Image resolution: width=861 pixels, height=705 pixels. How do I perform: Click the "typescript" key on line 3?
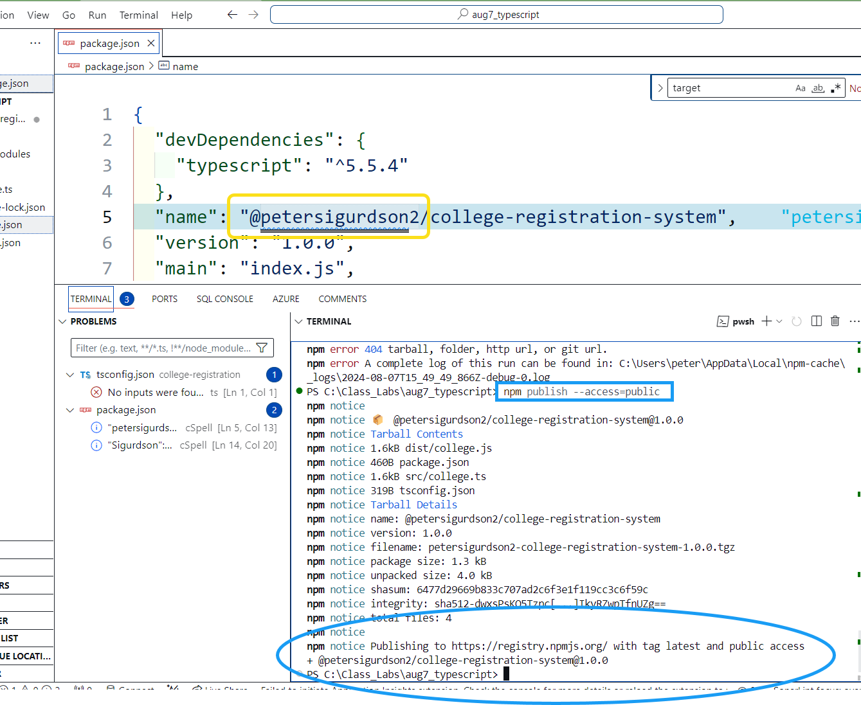tap(239, 166)
